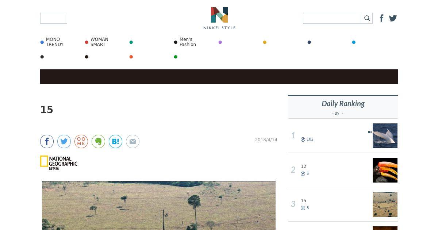Focus the header search text field
Screen dimensions: 438x230
tap(333, 18)
